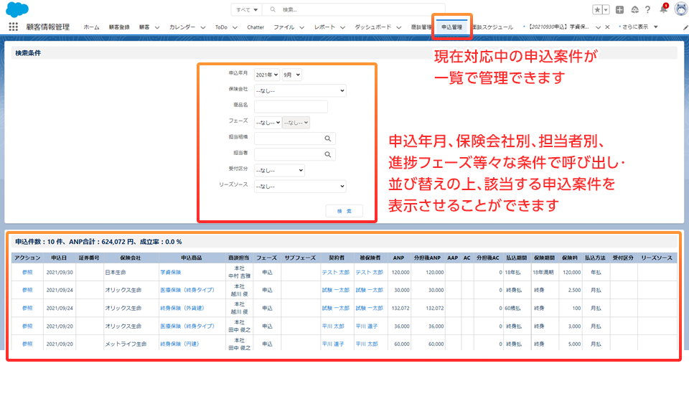Click the edit navigation pencil icon
Image resolution: width=689 pixels, height=409 pixels.
pos(685,27)
